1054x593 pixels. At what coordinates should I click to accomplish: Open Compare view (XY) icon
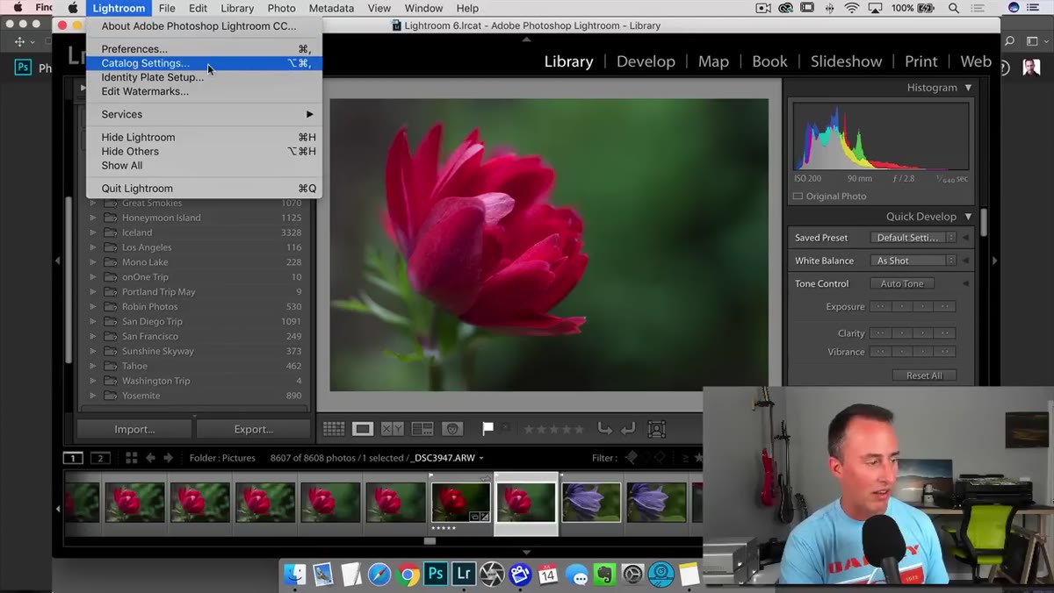[393, 429]
